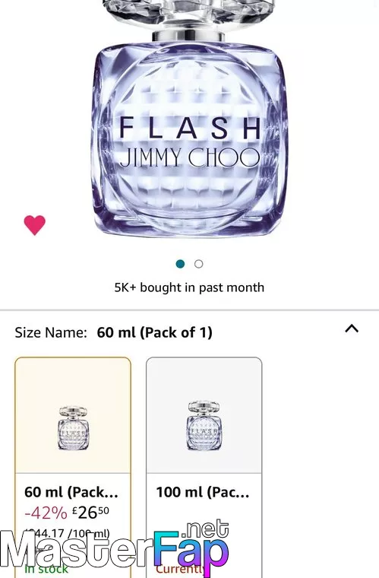The height and width of the screenshot is (578, 379).
Task: Click the 100 ml (Pac... label
Action: pos(203,492)
